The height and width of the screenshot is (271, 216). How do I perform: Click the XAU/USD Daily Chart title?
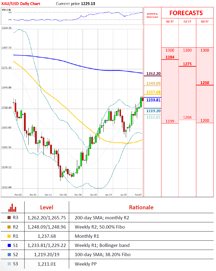(x=21, y=4)
